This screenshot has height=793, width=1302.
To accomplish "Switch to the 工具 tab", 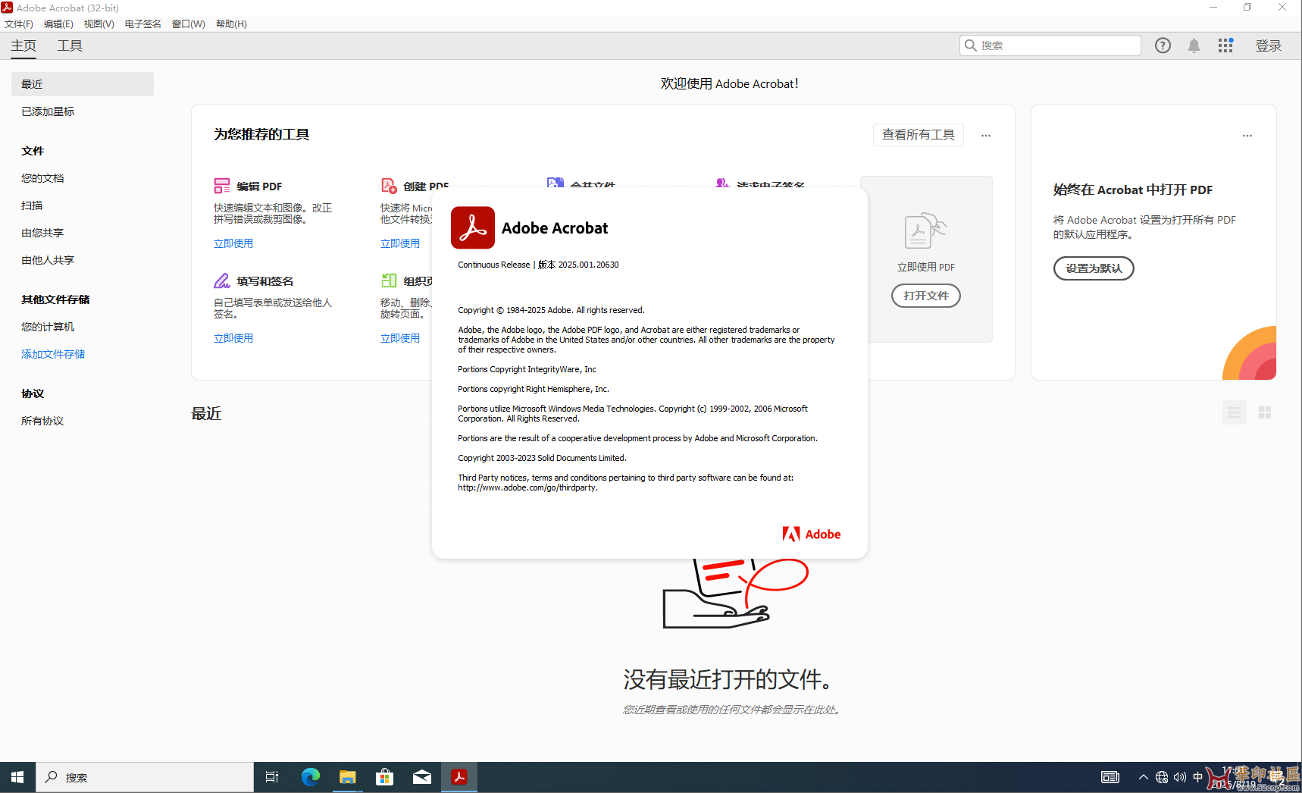I will (70, 45).
